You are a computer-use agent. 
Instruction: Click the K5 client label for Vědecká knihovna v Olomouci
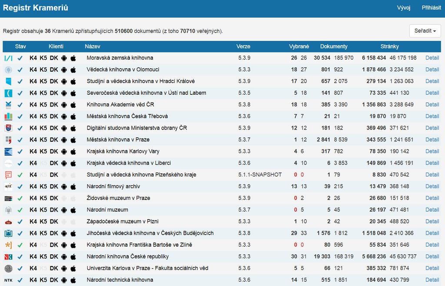[43, 70]
